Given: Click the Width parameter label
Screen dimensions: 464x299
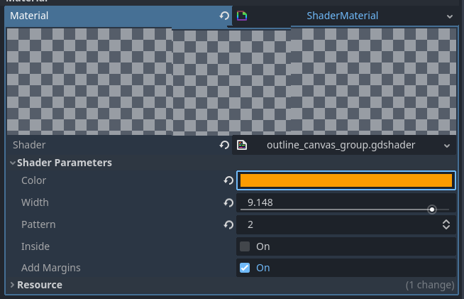Looking at the screenshot, I should tap(35, 202).
